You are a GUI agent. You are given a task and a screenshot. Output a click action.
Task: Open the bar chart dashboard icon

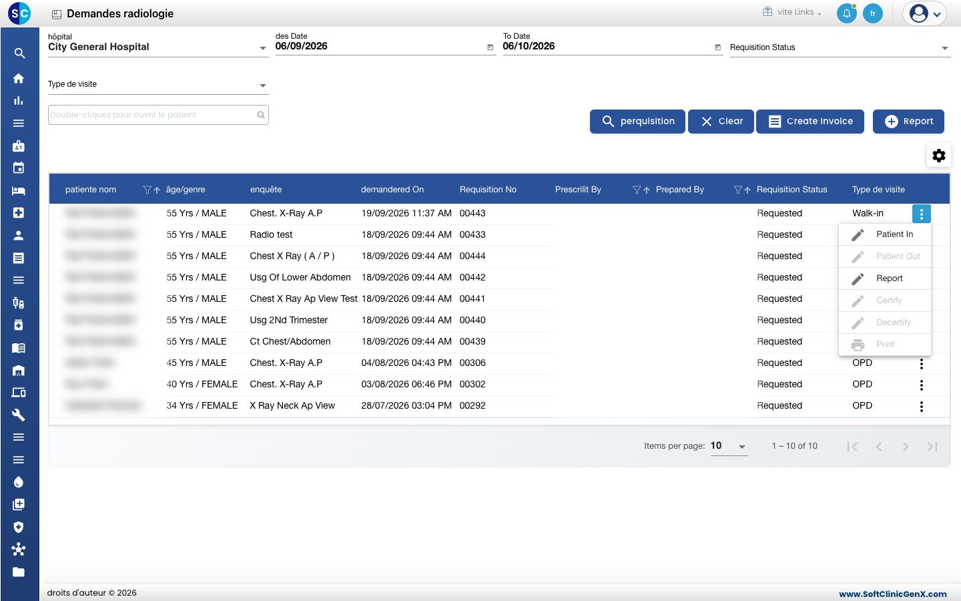click(19, 101)
